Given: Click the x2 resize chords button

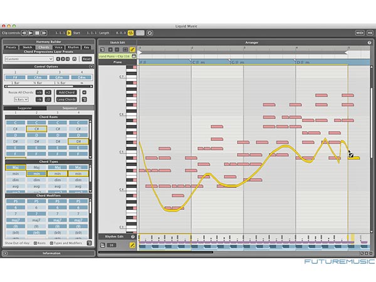Looking at the screenshot, I should tap(48, 93).
